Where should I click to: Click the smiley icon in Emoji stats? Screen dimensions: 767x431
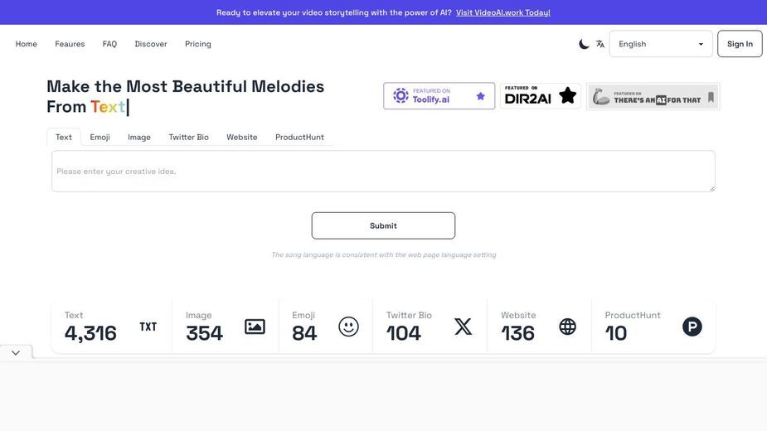click(x=349, y=327)
